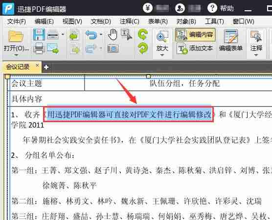
Task: Click the monitor icon with green check
Action: tap(53, 48)
